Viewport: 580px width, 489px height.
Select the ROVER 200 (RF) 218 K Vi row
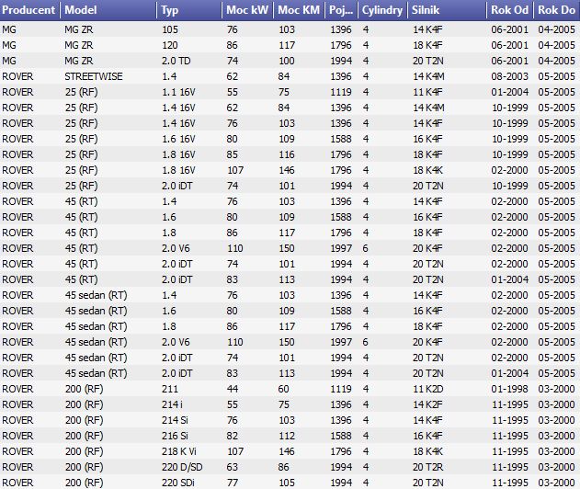pyautogui.click(x=290, y=451)
